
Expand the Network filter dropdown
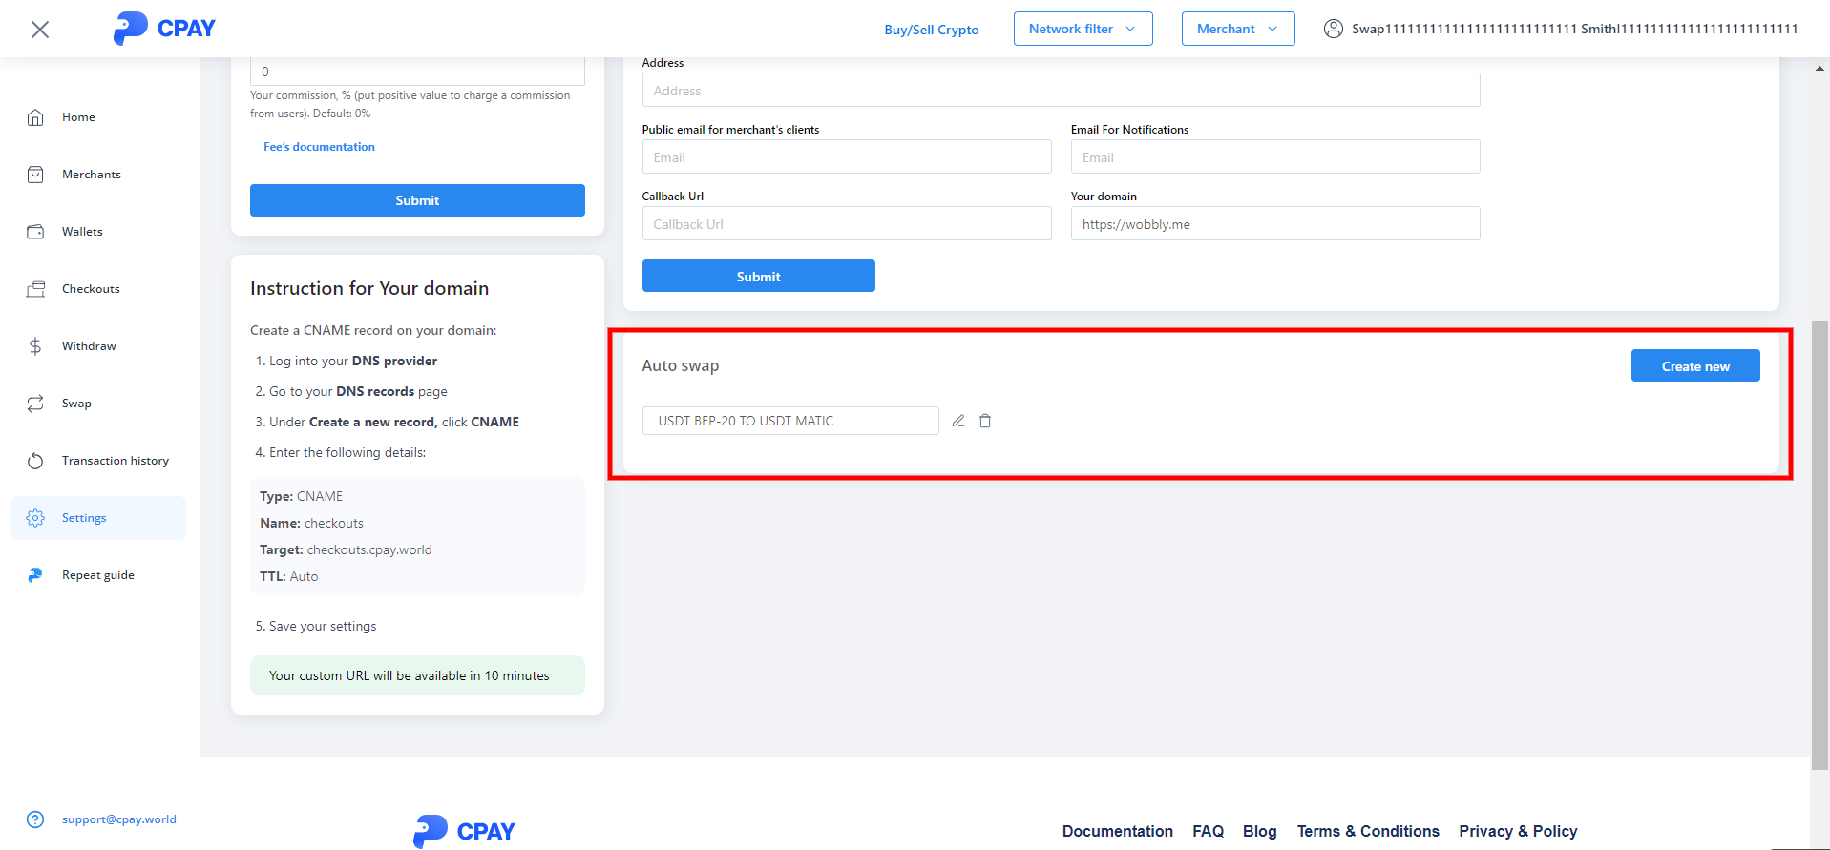tap(1083, 29)
